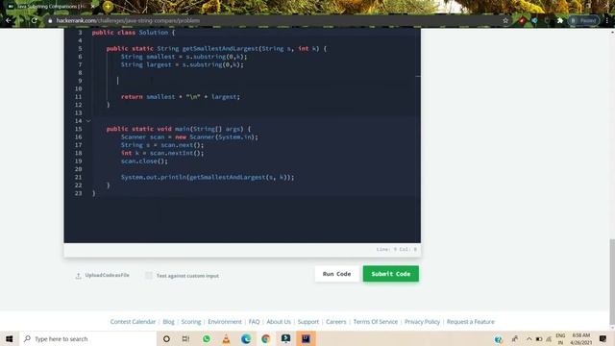Open the Request a Feature footer link
615x346 pixels.
[470, 322]
